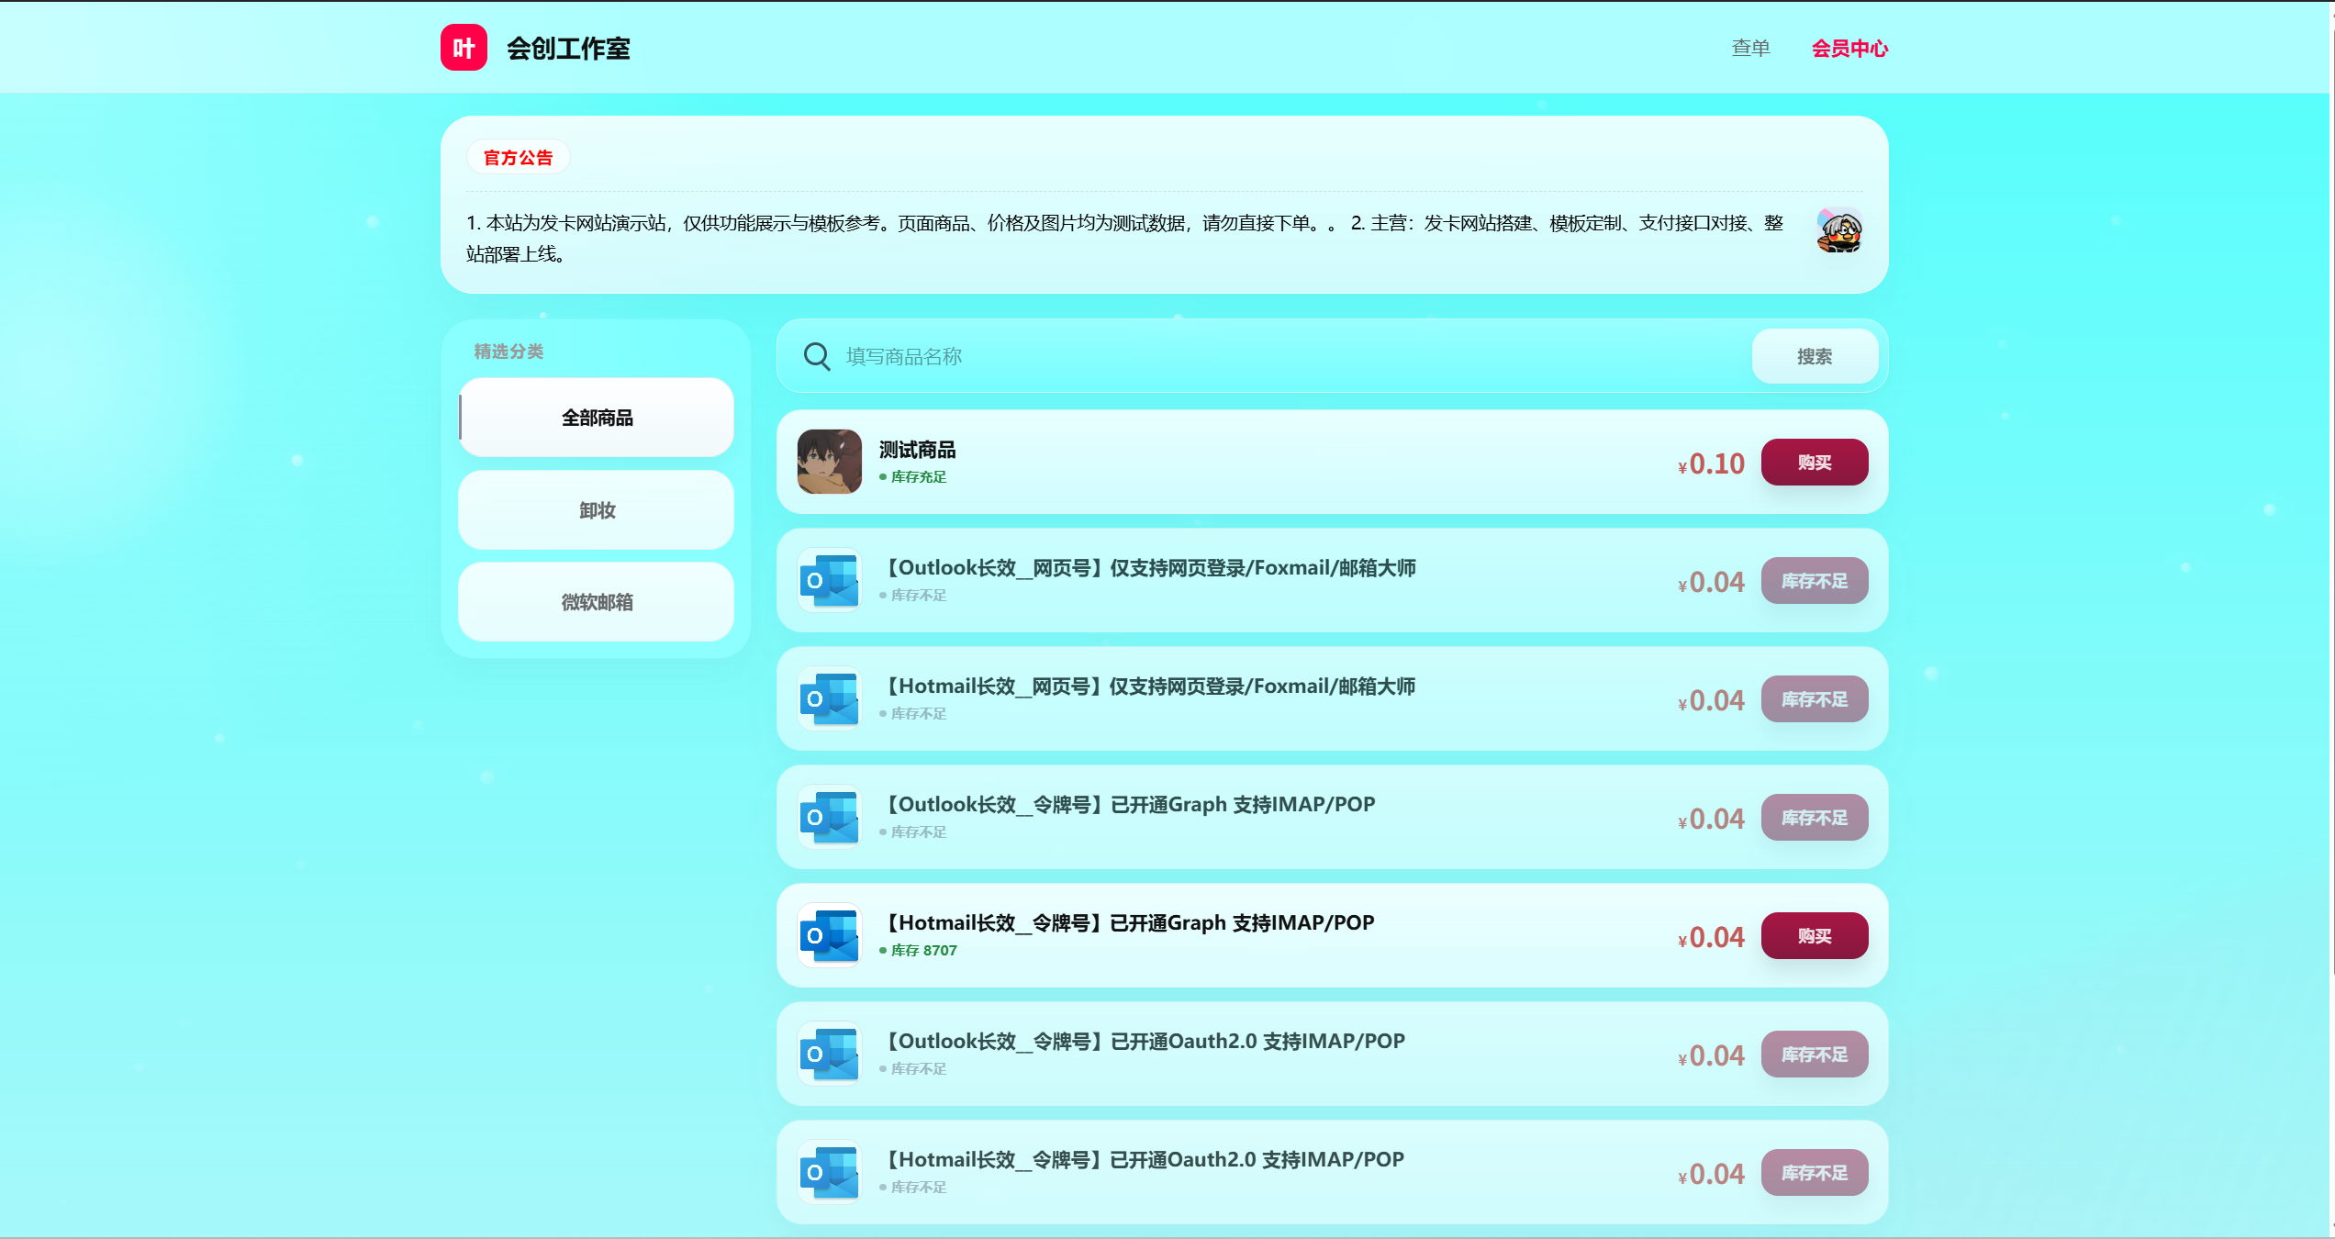Click the 库存 8707 stock count
This screenshot has width=2335, height=1239.
point(923,951)
